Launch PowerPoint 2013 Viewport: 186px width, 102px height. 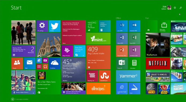click(122, 51)
